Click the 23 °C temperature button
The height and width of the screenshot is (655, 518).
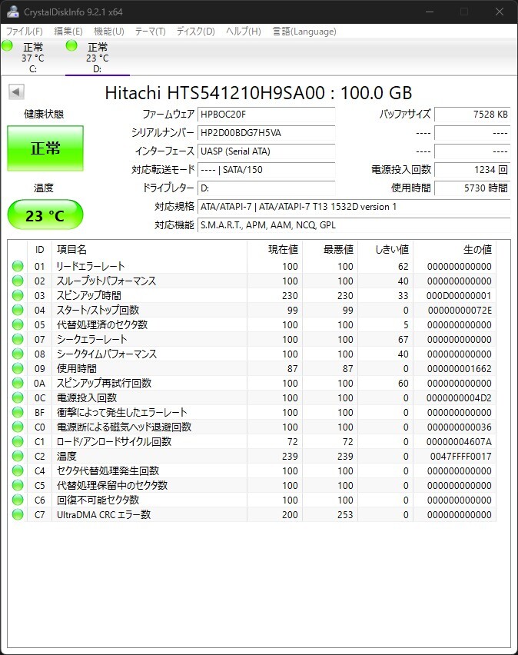(x=45, y=215)
